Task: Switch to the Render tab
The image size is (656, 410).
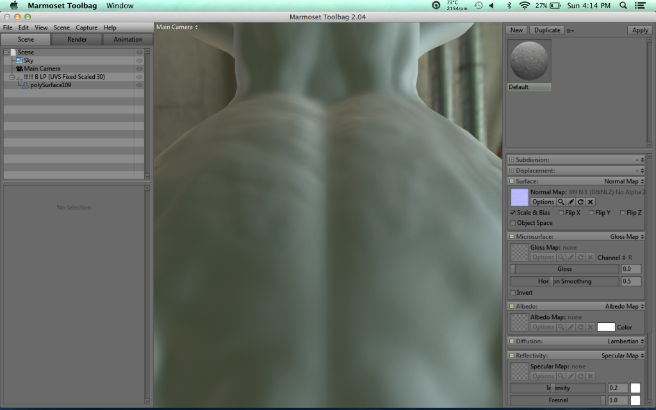Action: click(x=77, y=39)
